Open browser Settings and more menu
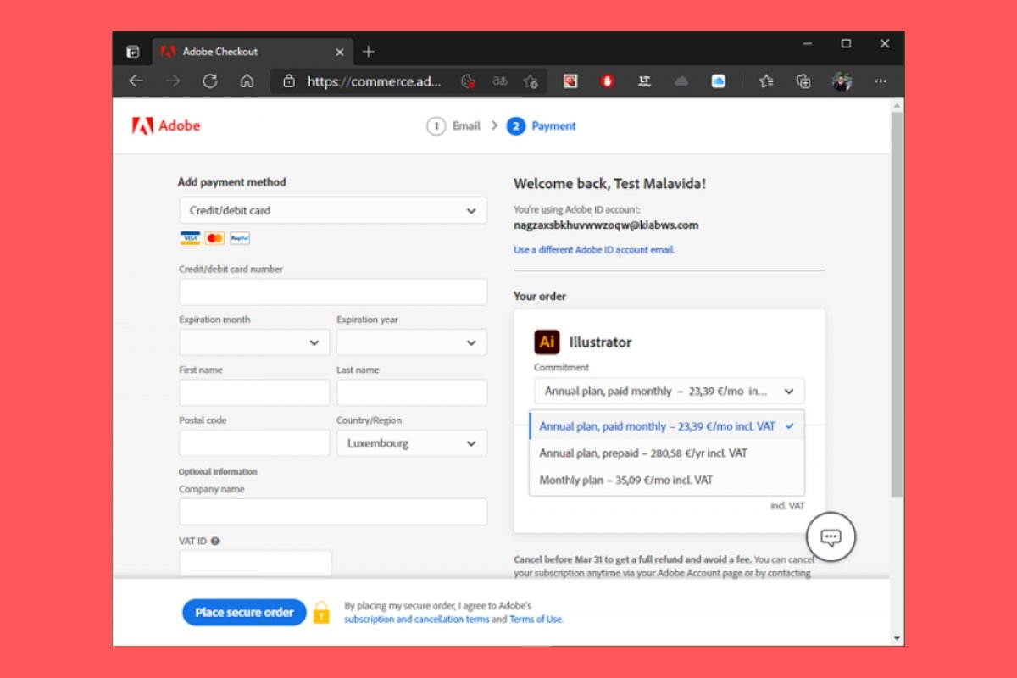1017x678 pixels. point(881,81)
